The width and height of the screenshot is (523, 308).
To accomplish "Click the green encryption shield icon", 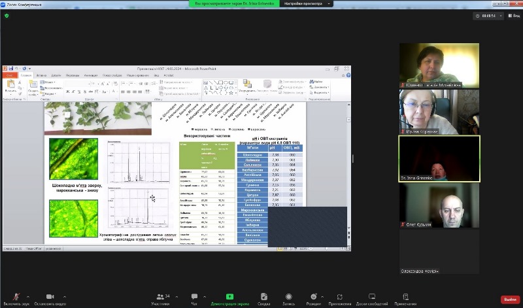I will pos(7,16).
